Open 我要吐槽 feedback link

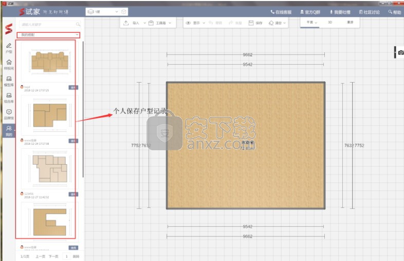click(340, 12)
